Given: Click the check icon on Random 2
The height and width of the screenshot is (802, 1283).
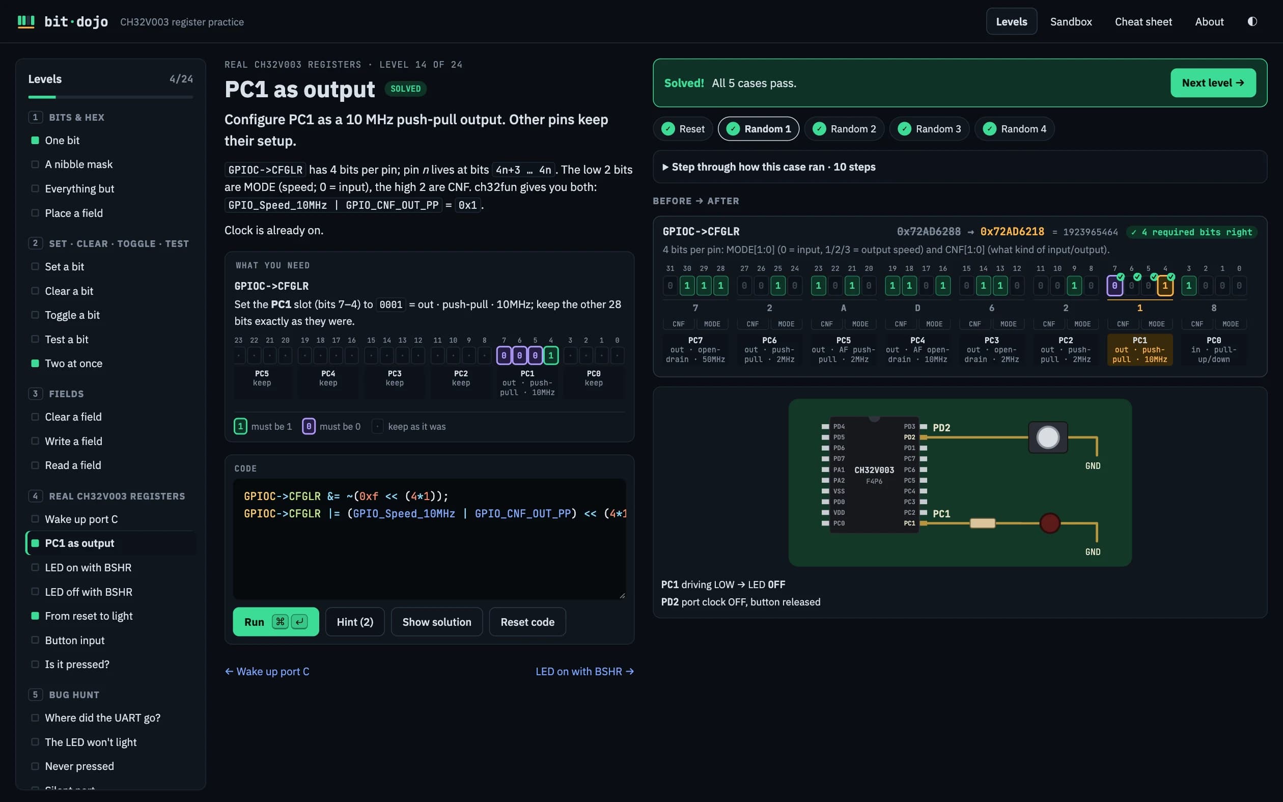Looking at the screenshot, I should point(819,129).
